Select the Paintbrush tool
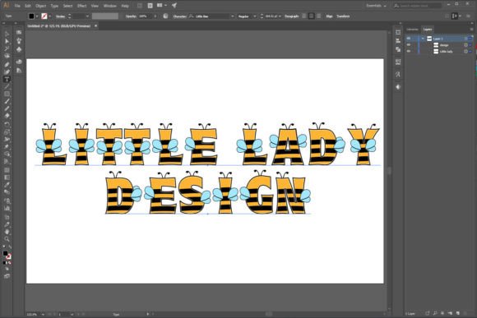This screenshot has height=318, width=477. (x=7, y=101)
